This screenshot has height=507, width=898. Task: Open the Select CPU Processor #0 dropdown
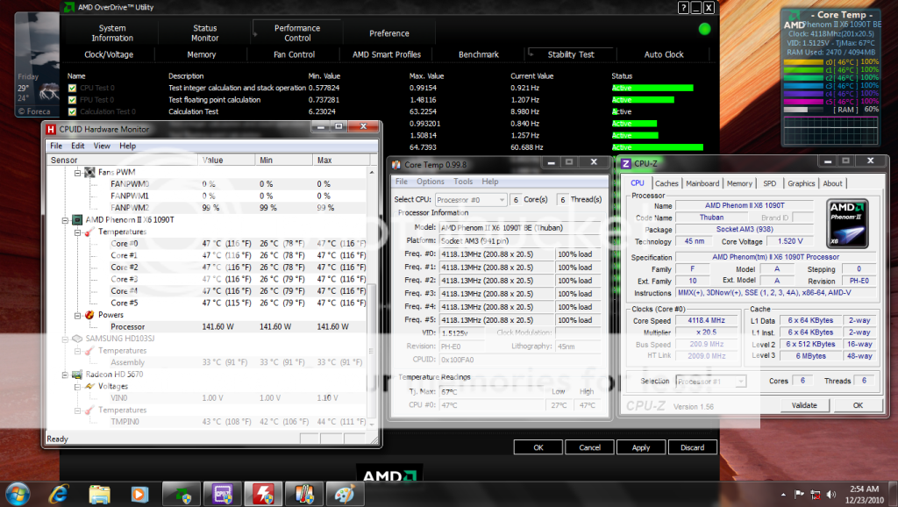[470, 200]
